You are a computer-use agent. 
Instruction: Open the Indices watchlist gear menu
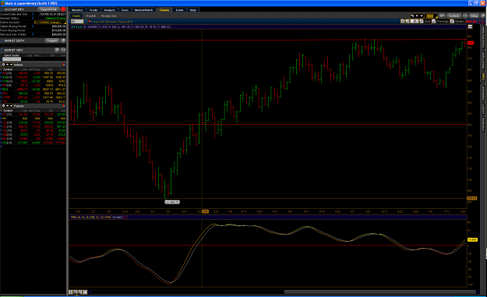tap(3, 64)
